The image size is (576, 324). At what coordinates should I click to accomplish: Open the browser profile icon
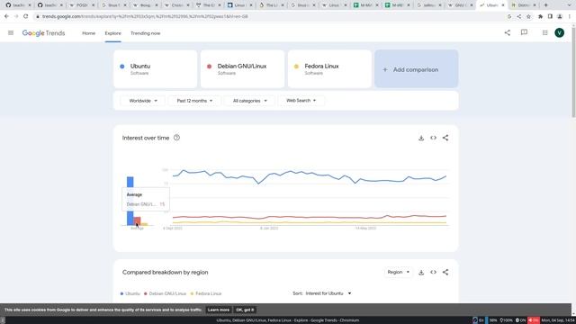point(560,16)
